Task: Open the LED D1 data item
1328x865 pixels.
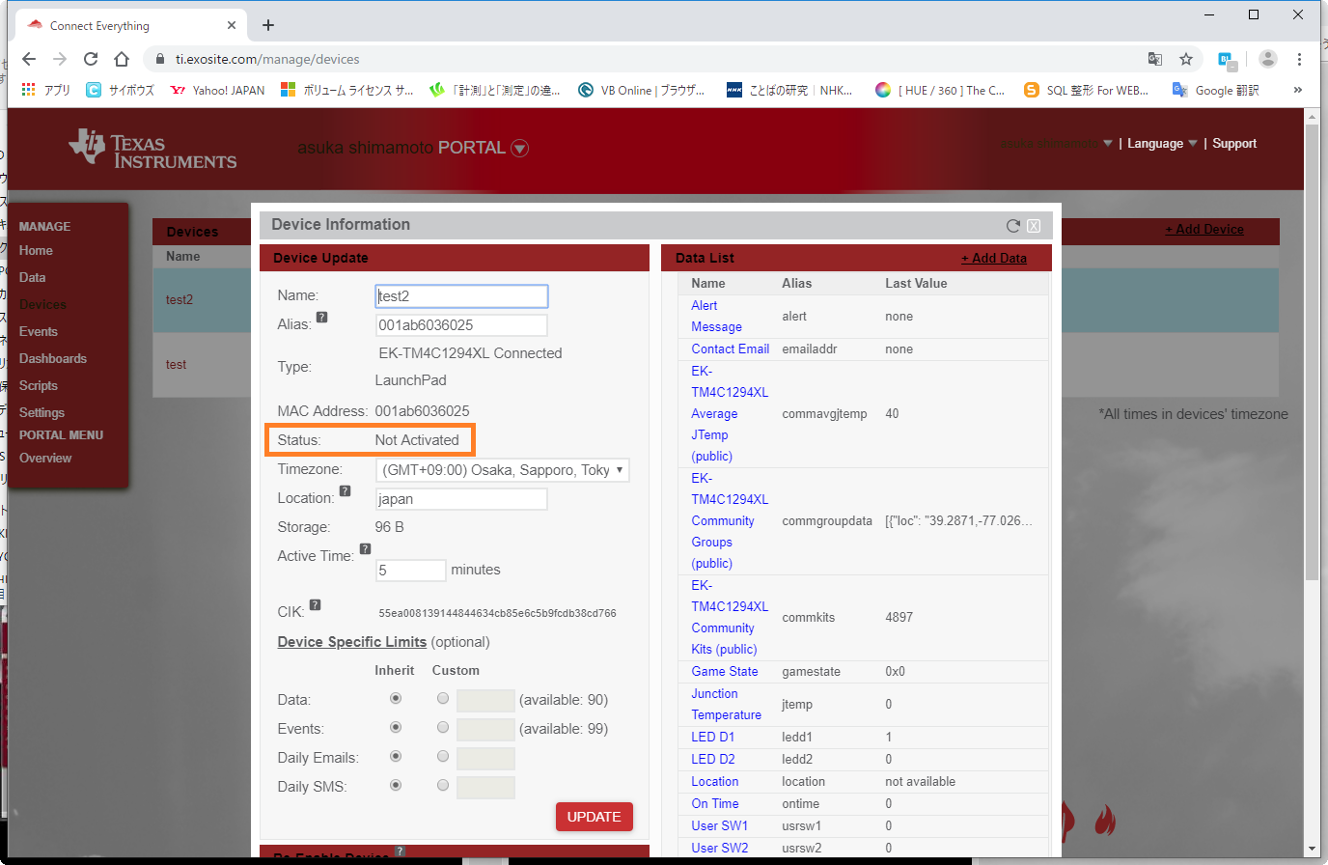Action: pyautogui.click(x=713, y=737)
